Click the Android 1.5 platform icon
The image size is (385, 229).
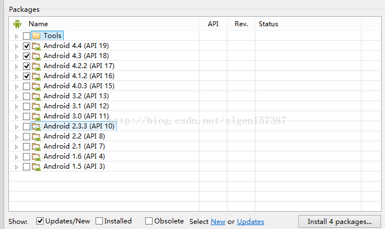pyautogui.click(x=36, y=167)
